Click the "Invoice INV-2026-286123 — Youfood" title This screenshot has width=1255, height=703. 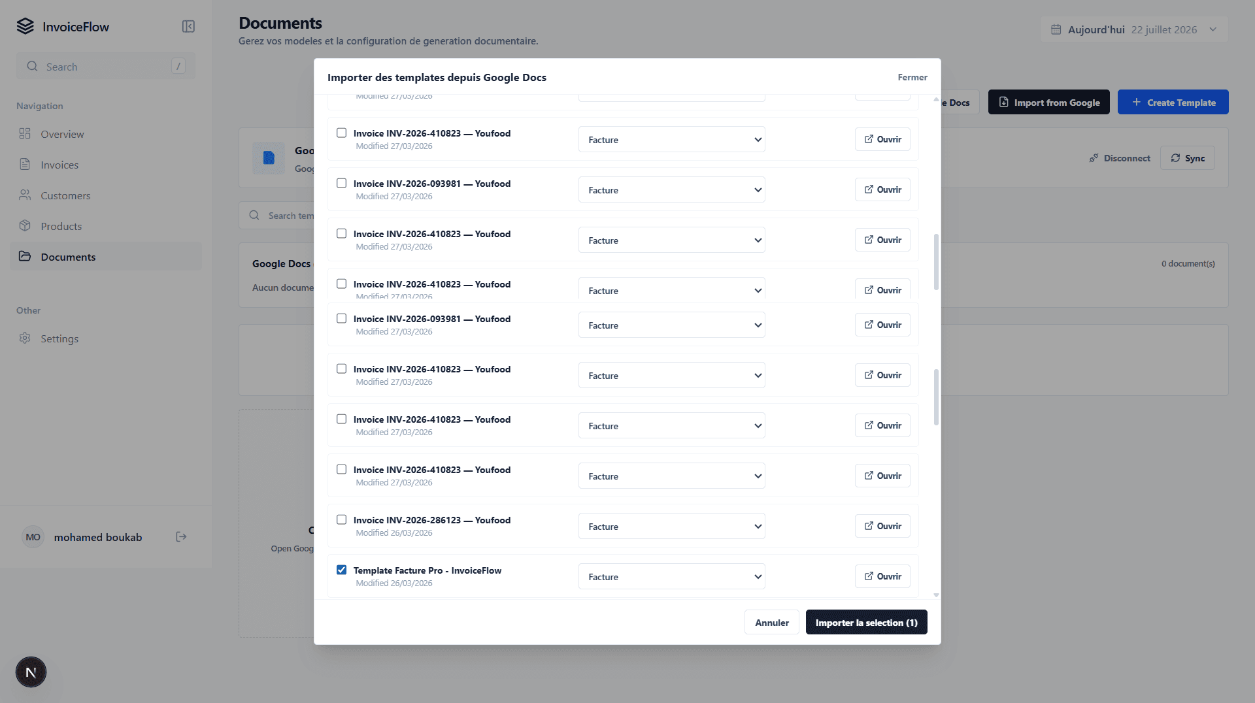pos(432,520)
